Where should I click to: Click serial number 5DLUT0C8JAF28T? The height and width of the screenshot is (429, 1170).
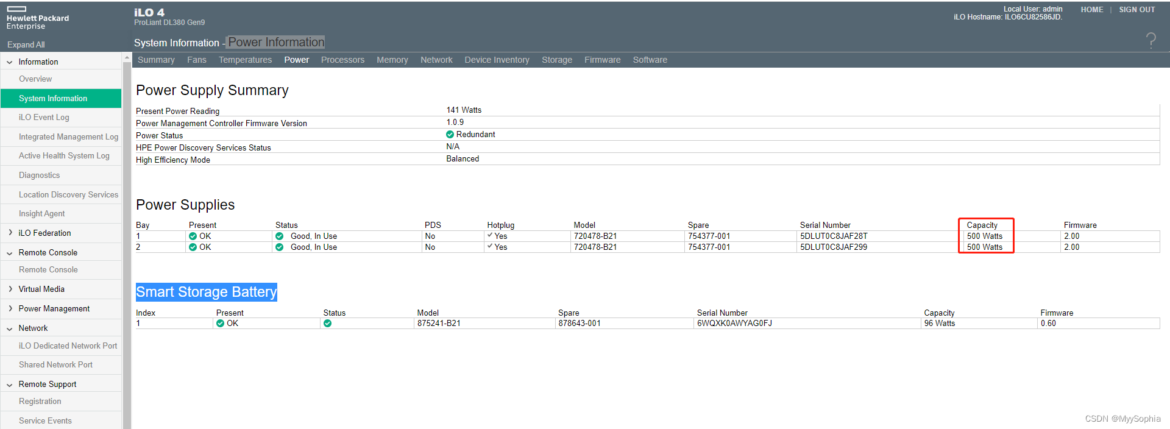pos(834,236)
